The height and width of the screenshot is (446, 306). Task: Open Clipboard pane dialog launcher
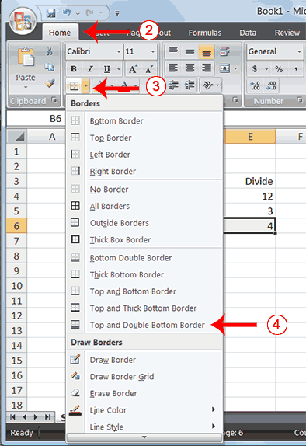(x=54, y=99)
